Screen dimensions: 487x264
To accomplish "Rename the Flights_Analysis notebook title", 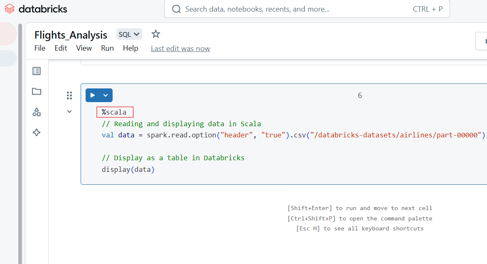I will pos(71,35).
